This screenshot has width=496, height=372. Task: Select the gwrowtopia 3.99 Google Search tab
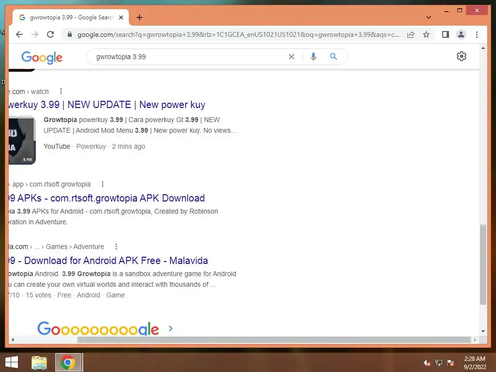[x=71, y=17]
